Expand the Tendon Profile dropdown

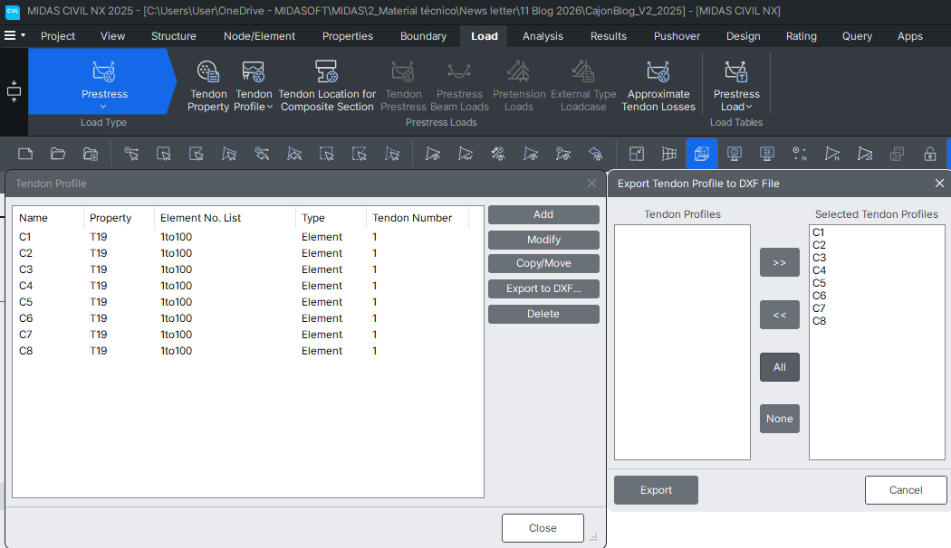(269, 108)
